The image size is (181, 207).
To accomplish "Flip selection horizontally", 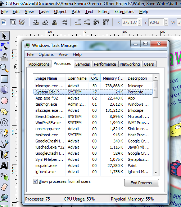I will coord(55,22).
